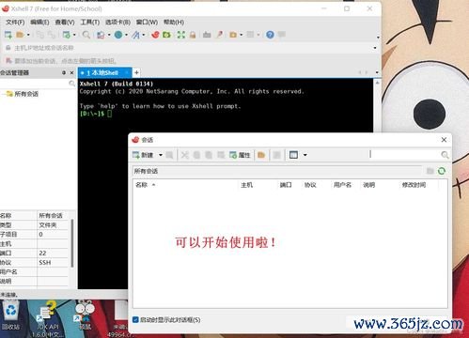Click 新建 button in Sessions dialog
Viewport: 469px width, 338px height.
pos(143,155)
